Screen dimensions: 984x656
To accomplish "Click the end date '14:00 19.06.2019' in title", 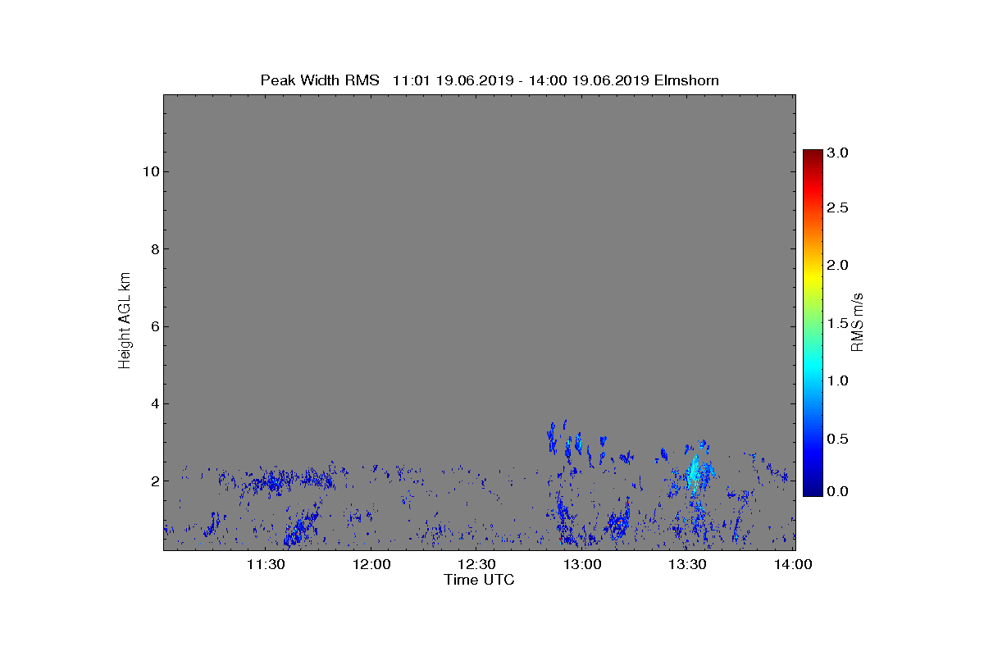I will coord(590,80).
